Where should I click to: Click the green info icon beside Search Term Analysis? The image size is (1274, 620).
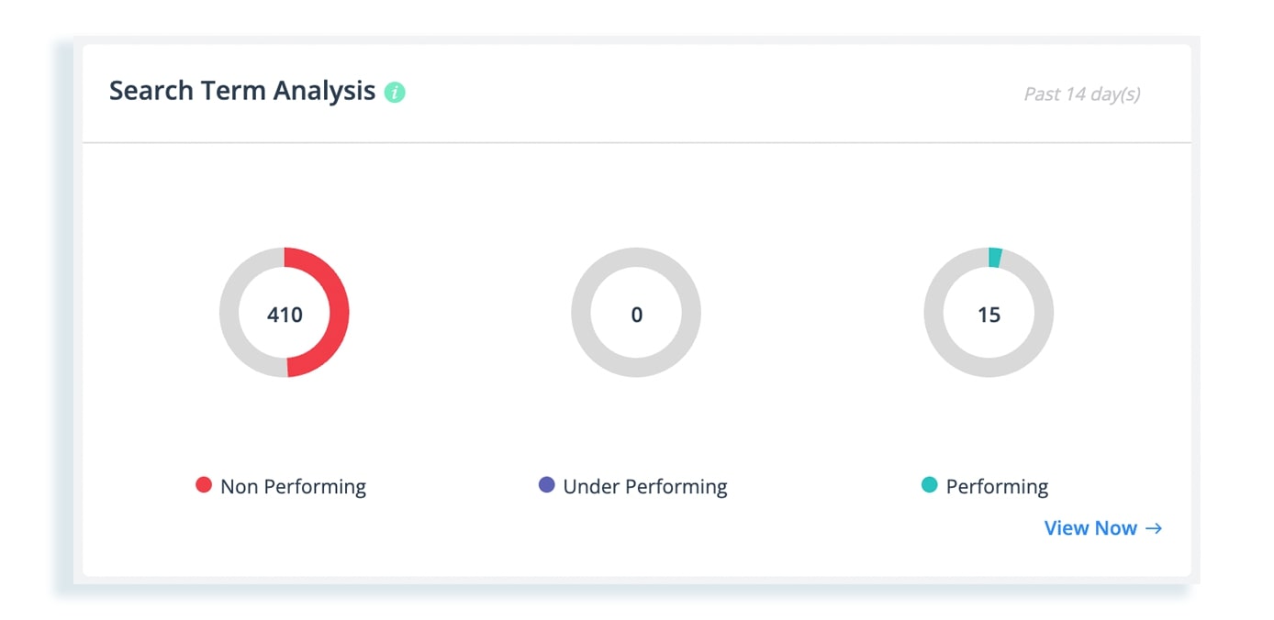point(395,93)
